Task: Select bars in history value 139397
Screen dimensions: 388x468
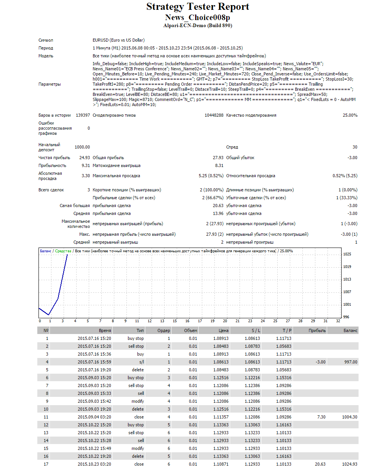Action: pyautogui.click(x=82, y=115)
